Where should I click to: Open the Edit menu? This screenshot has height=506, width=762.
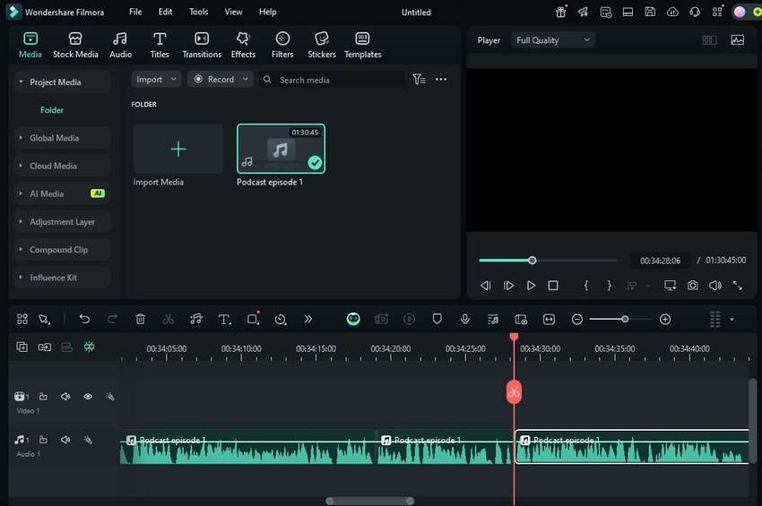point(165,12)
